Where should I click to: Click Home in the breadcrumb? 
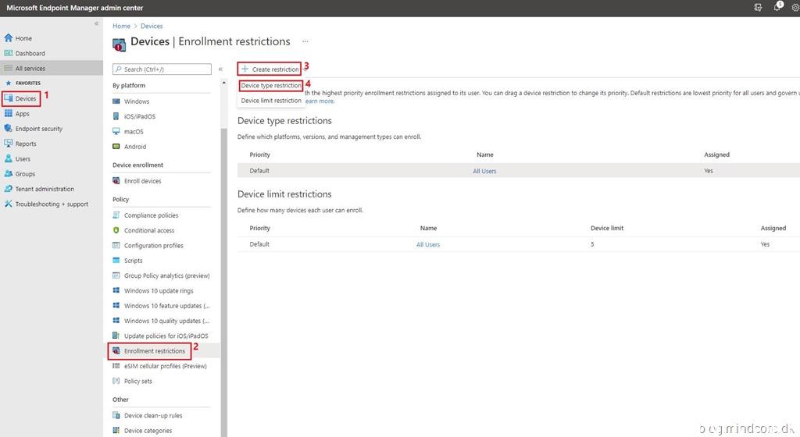tap(121, 27)
